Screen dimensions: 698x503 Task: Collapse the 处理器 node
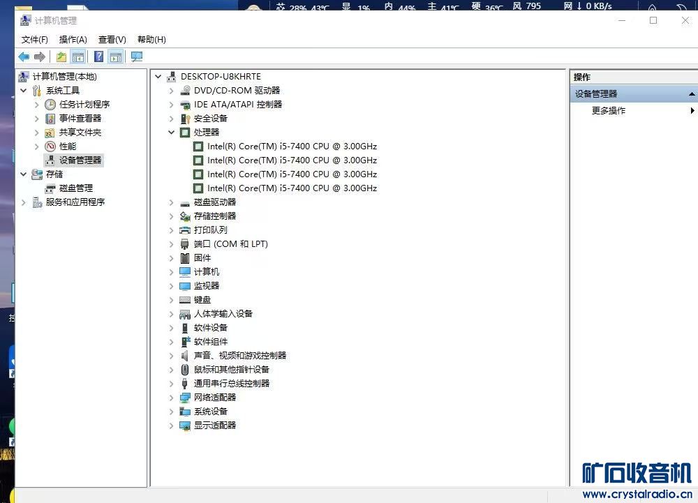(x=172, y=133)
